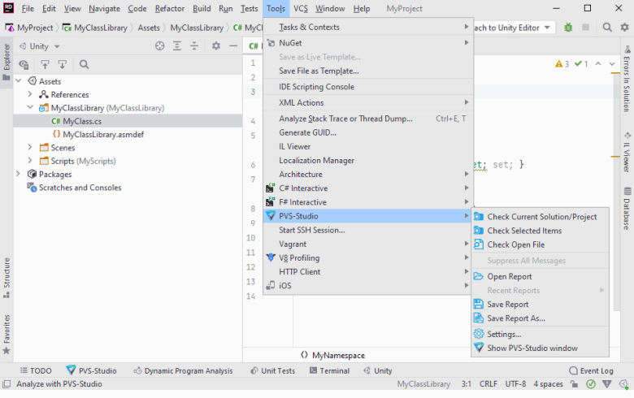Click the CRLF line separator indicator
634x398 pixels.
[x=489, y=384]
